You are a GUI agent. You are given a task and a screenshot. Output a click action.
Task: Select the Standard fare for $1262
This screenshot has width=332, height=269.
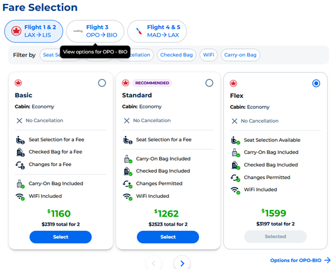tap(168, 237)
